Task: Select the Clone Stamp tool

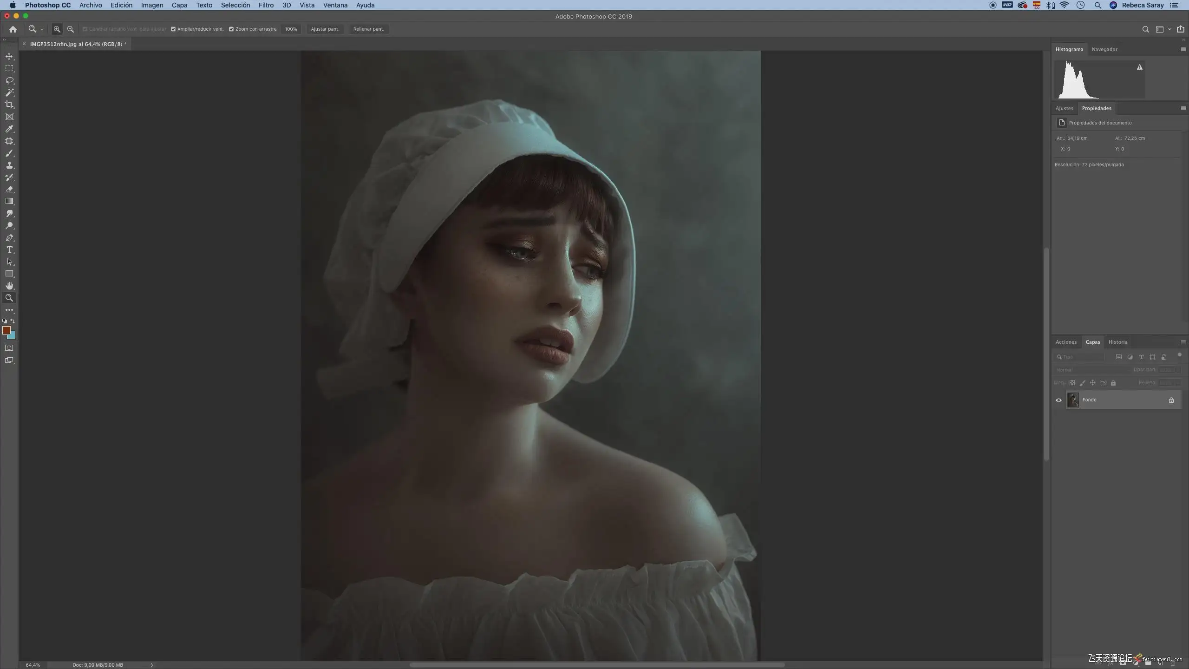Action: click(9, 165)
